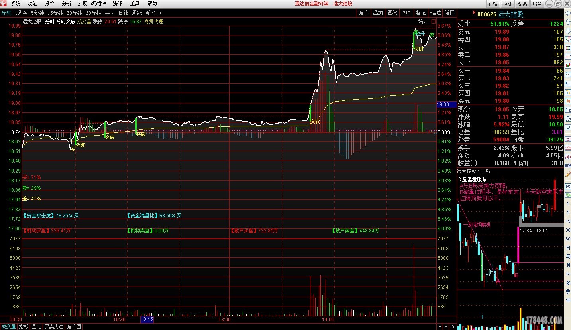
Task: Open the 服务 service tab
Action: (537, 4)
